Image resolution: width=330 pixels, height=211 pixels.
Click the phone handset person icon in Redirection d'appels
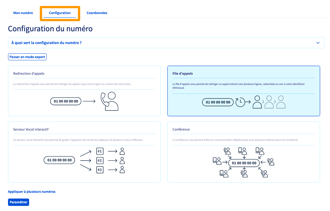pos(109,101)
